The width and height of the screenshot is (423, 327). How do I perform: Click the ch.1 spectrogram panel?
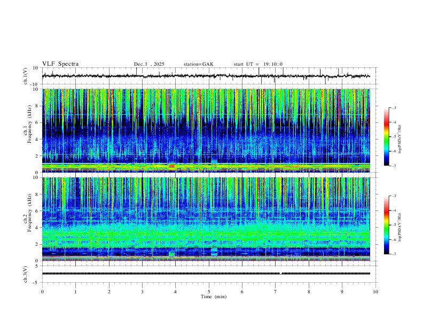(206, 130)
